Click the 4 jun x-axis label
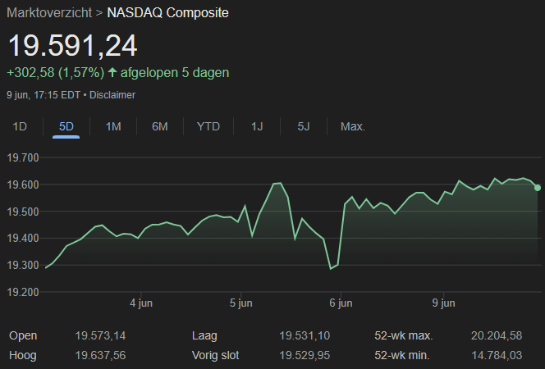The width and height of the screenshot is (545, 369). tap(141, 303)
